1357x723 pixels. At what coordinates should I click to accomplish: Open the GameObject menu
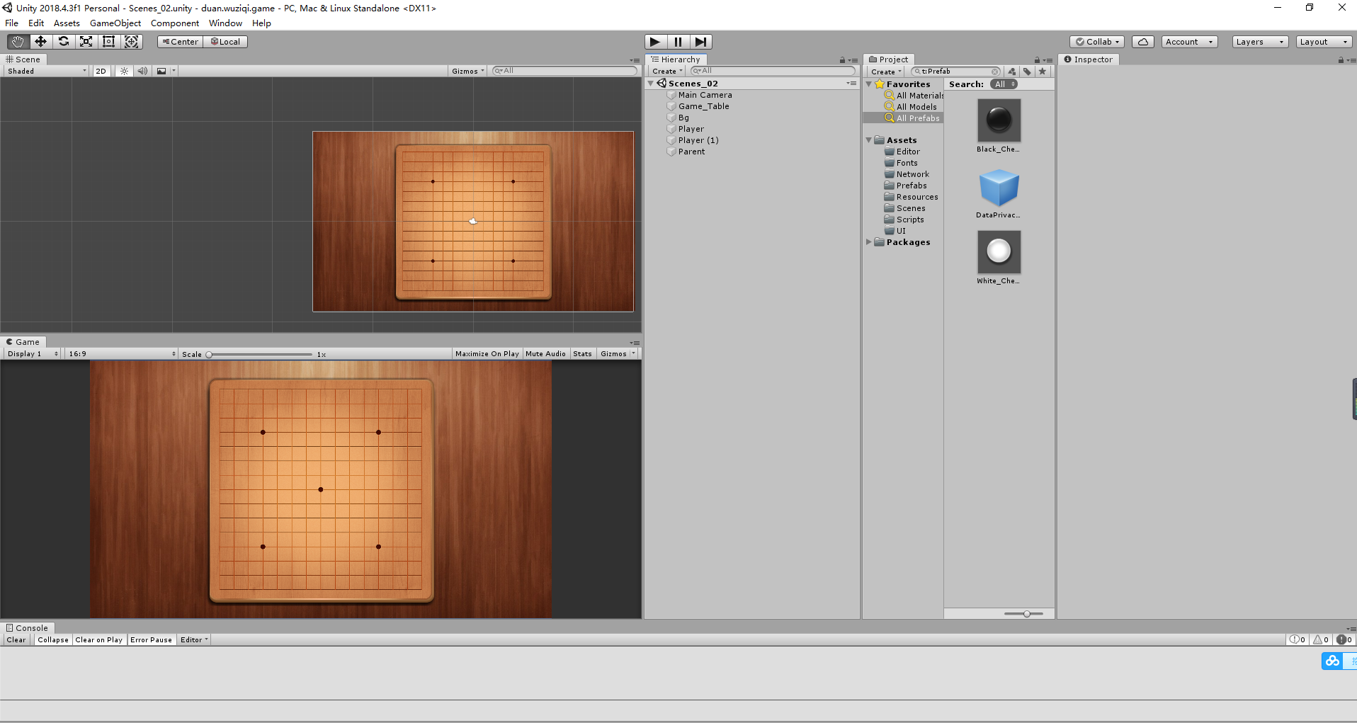(115, 23)
